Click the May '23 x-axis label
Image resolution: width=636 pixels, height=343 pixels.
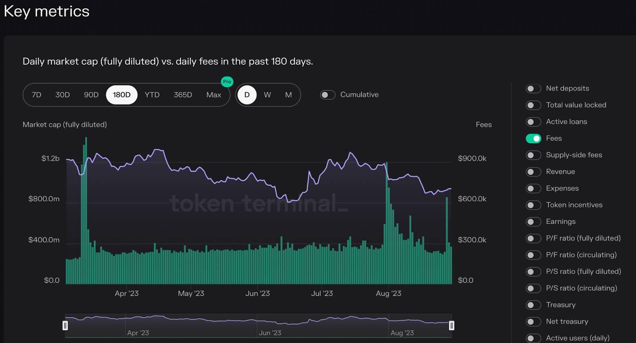191,293
